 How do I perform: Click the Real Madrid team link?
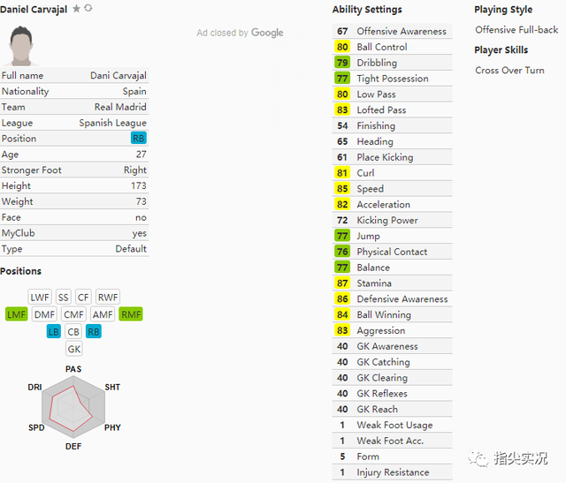point(120,107)
